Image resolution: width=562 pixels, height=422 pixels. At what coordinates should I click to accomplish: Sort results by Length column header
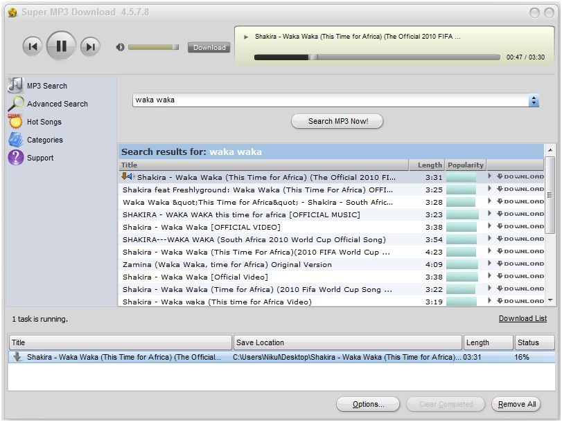point(427,165)
